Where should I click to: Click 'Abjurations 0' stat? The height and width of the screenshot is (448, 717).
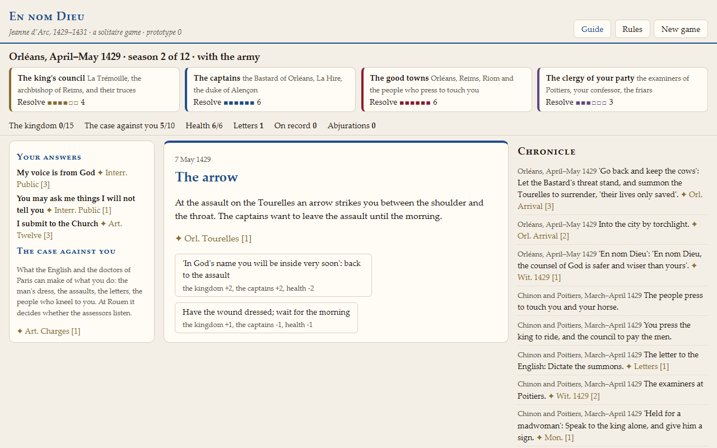352,126
